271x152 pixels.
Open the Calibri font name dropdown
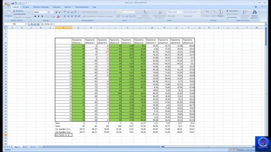coord(47,12)
